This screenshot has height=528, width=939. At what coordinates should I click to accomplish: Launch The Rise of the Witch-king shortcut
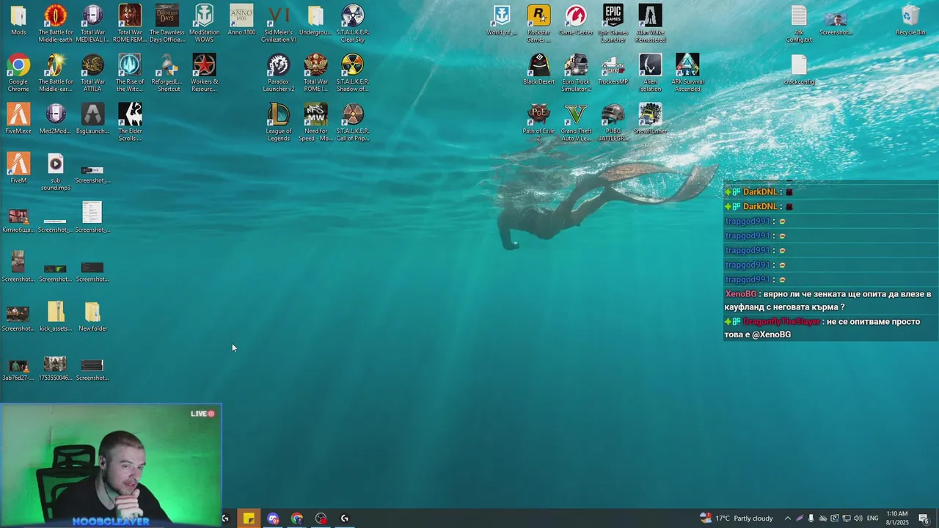tap(130, 73)
